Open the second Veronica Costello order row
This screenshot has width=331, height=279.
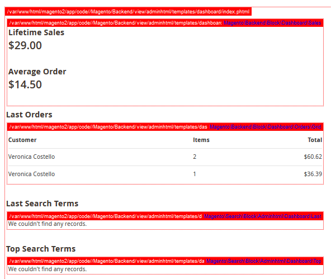[x=165, y=174]
